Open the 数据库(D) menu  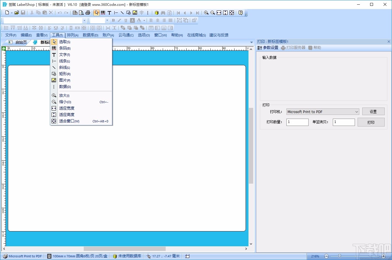tap(90, 35)
